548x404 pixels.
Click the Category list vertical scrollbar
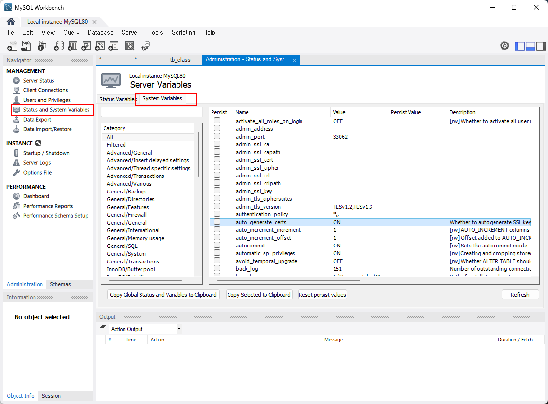point(198,155)
